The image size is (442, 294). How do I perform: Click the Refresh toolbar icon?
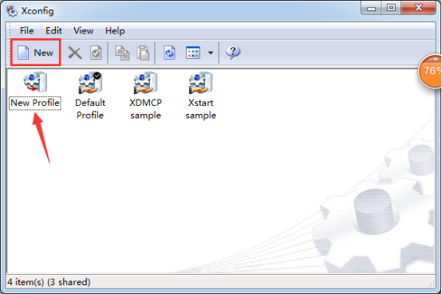[x=169, y=53]
